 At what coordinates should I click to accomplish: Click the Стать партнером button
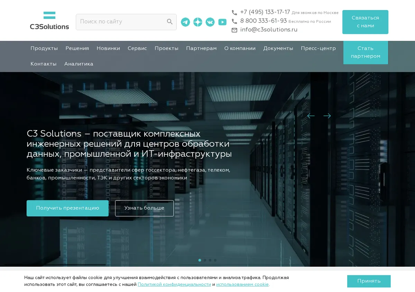(366, 53)
